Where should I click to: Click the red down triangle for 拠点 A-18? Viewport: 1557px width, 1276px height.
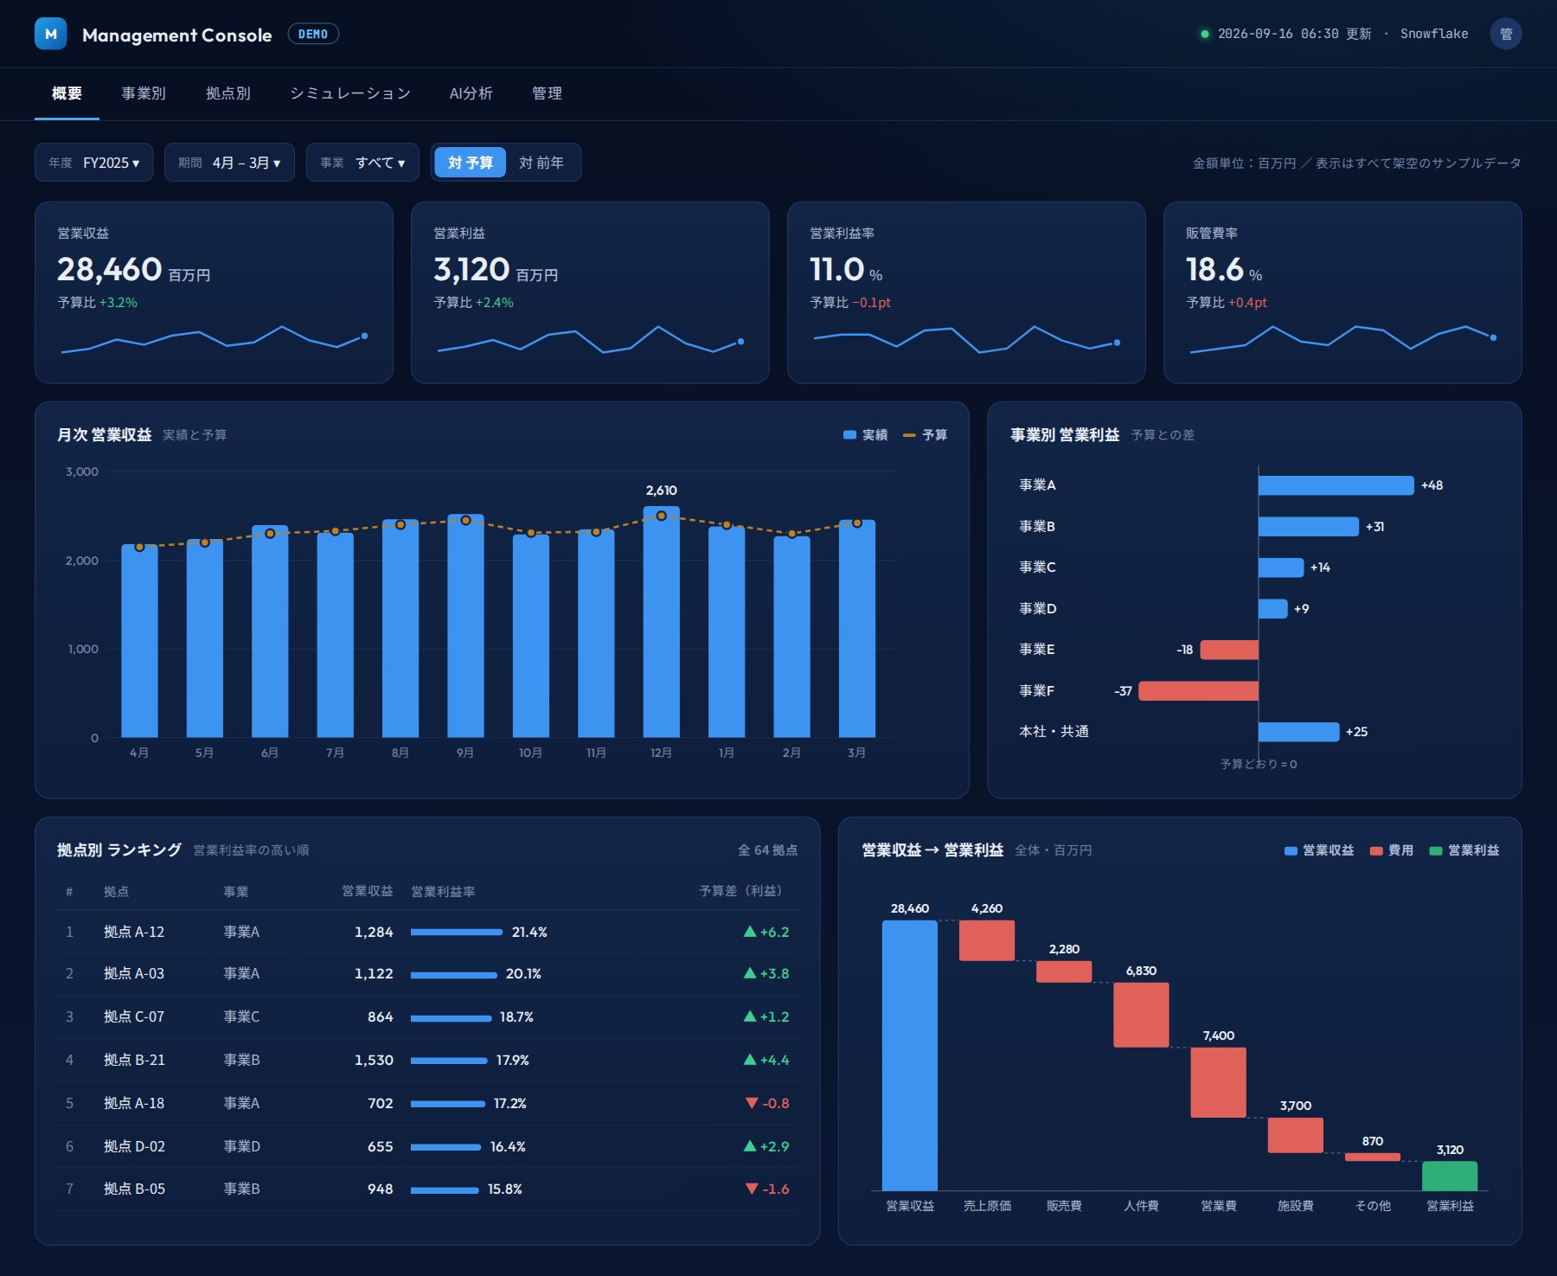point(751,1103)
